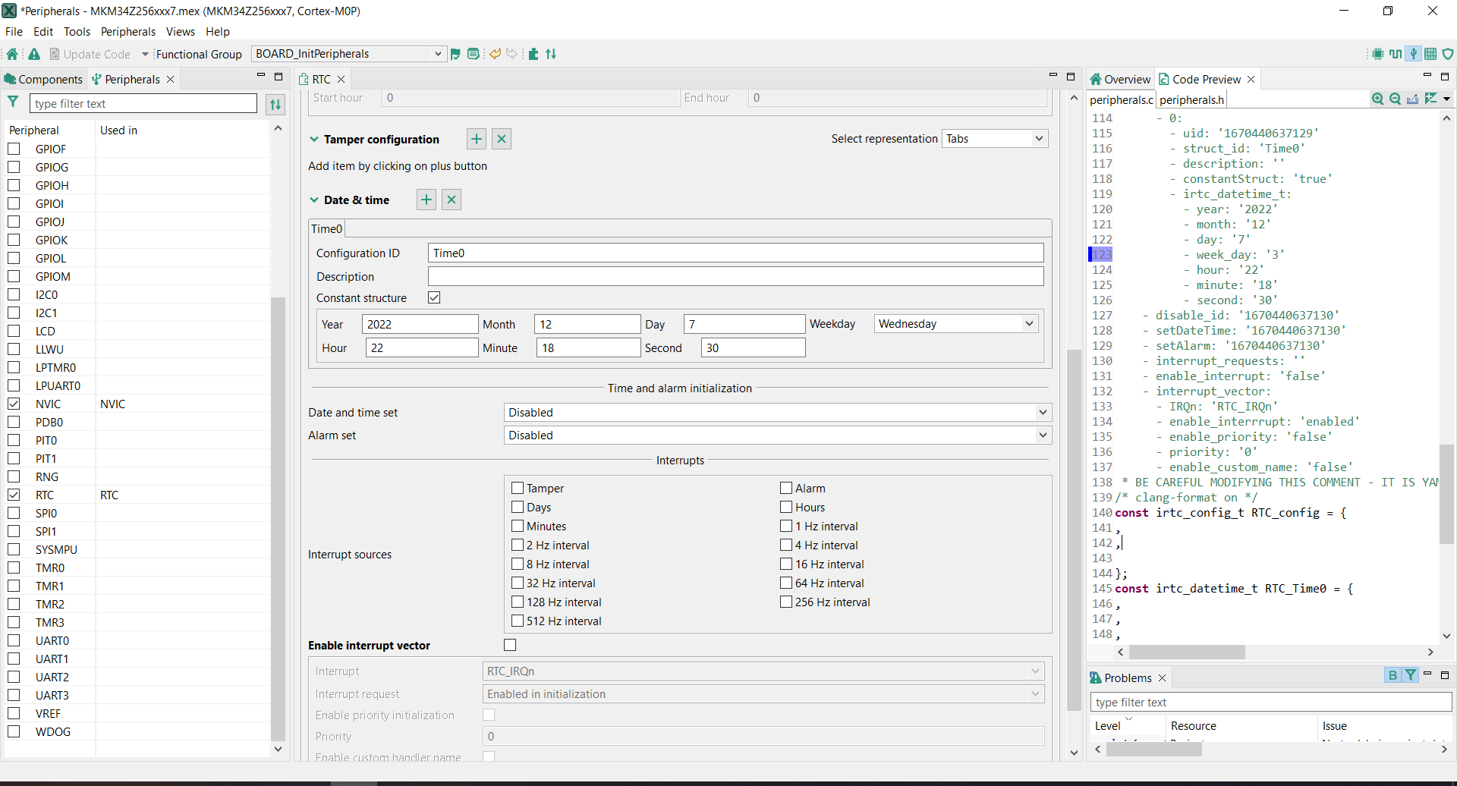This screenshot has height=786, width=1457.
Task: Remove Tamper configuration item with X icon
Action: (502, 139)
